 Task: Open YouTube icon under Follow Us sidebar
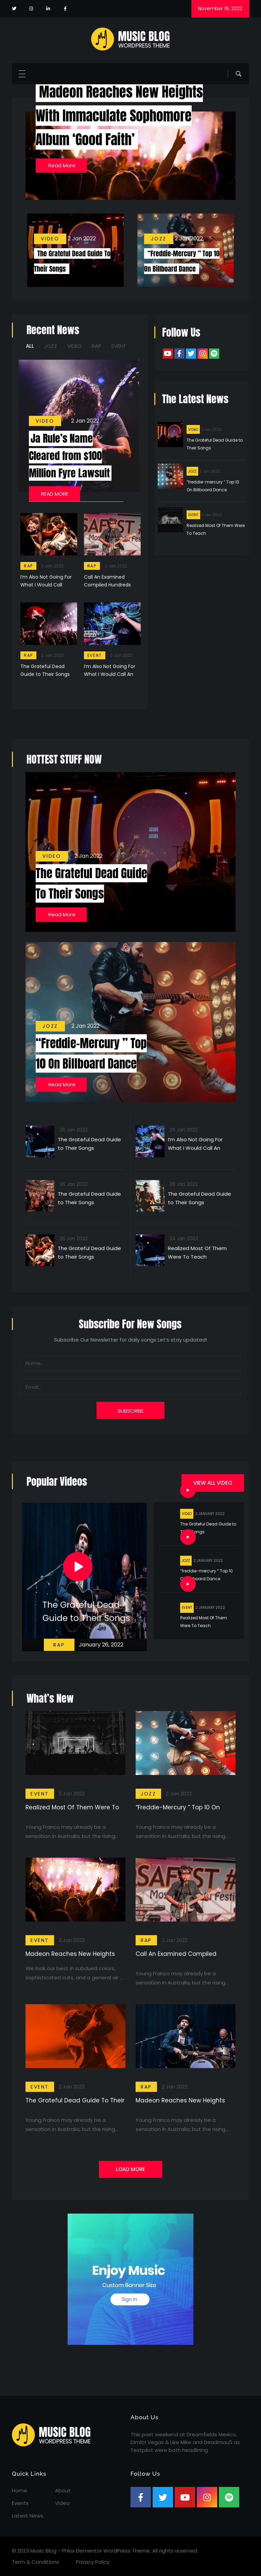click(168, 353)
